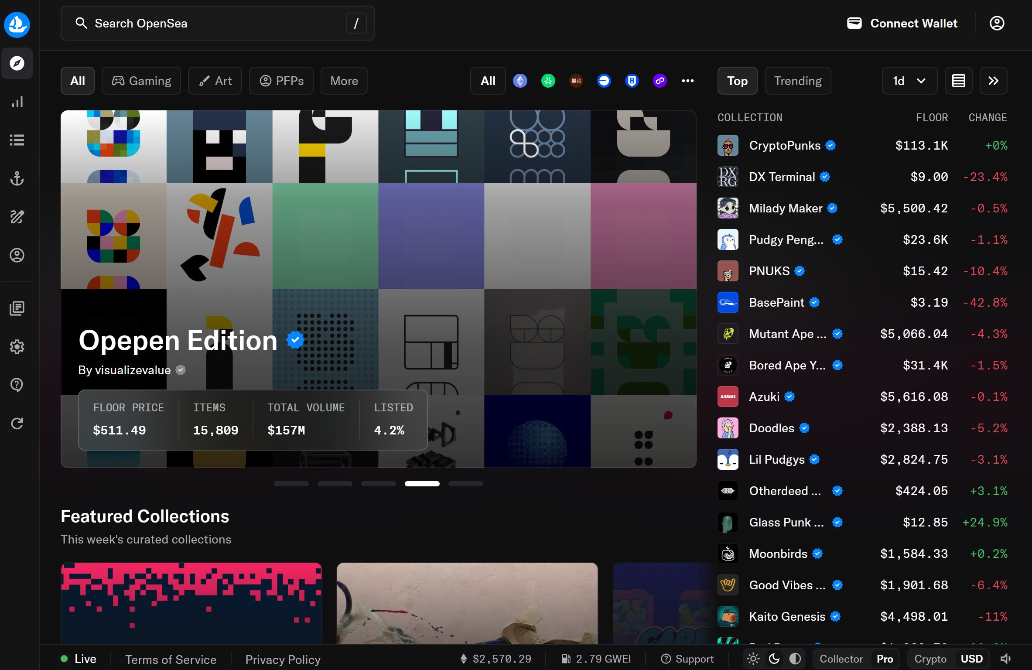1032x670 pixels.
Task: Select the fifth carousel slide indicator
Action: (x=465, y=484)
